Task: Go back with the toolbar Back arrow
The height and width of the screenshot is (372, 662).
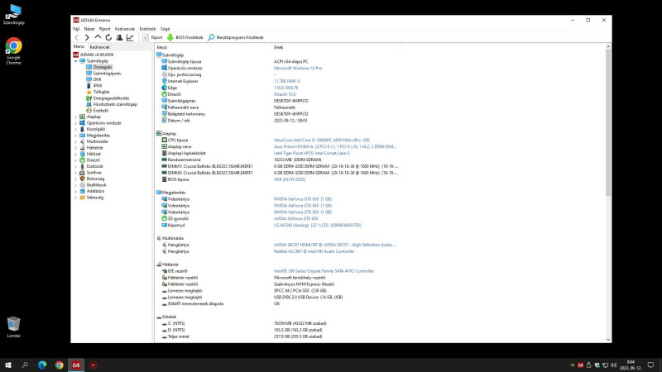Action: click(77, 37)
